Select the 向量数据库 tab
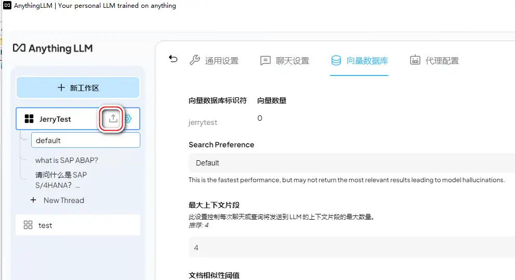This screenshot has width=515, height=280. (x=359, y=60)
